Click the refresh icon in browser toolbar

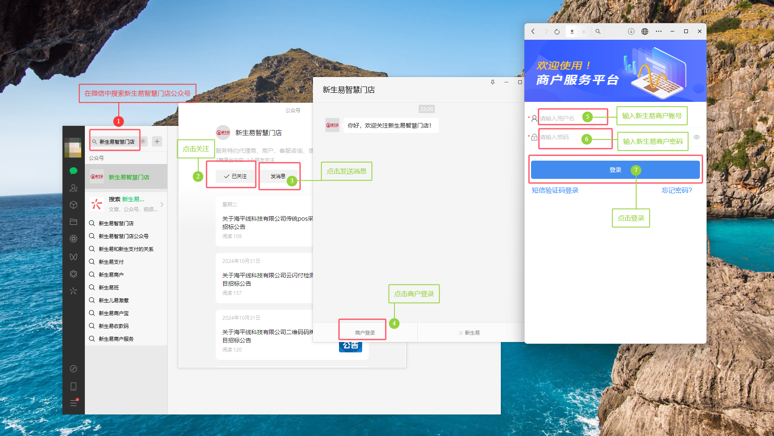point(557,32)
